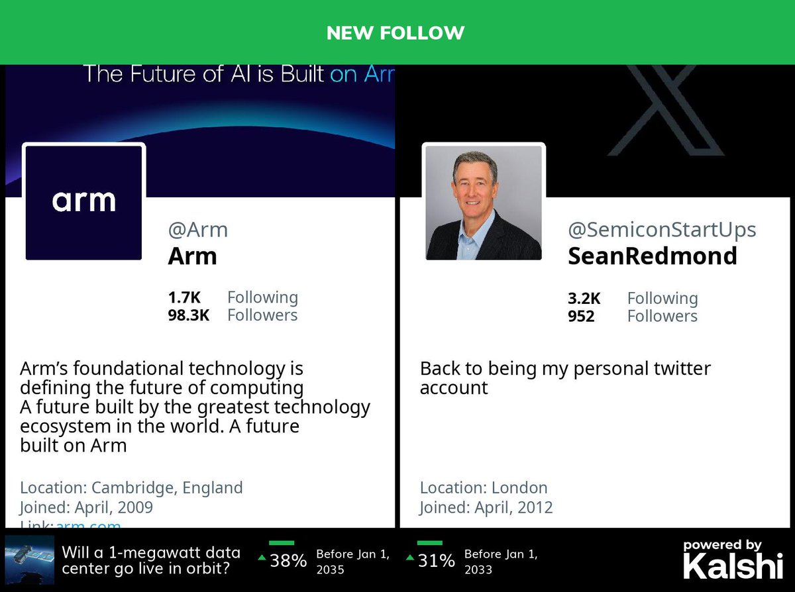
Task: Open Sean Redmond's profile photo
Action: coord(483,203)
